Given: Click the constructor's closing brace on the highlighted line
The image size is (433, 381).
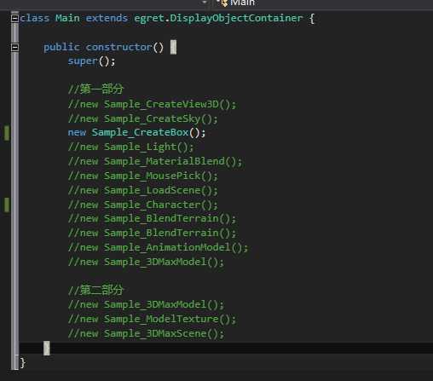Looking at the screenshot, I should click(47, 349).
